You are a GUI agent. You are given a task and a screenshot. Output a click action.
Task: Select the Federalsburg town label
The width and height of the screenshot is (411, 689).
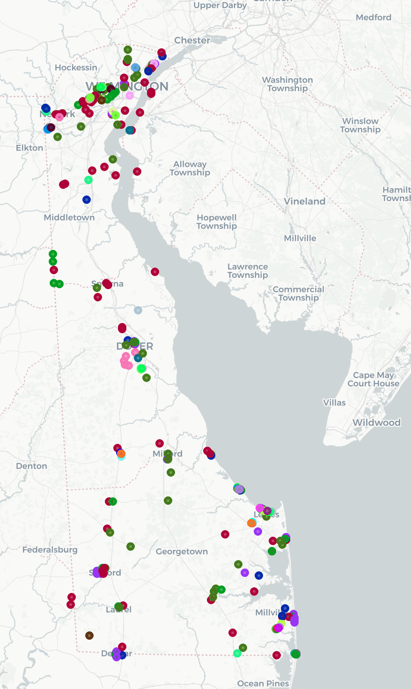coord(50,549)
